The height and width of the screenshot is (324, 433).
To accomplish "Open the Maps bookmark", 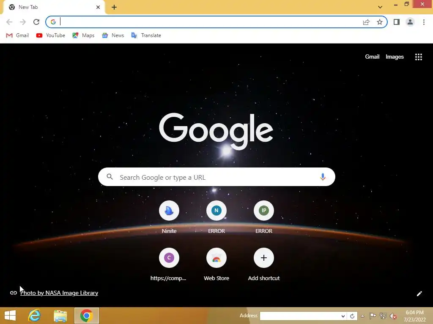I will coord(83,35).
